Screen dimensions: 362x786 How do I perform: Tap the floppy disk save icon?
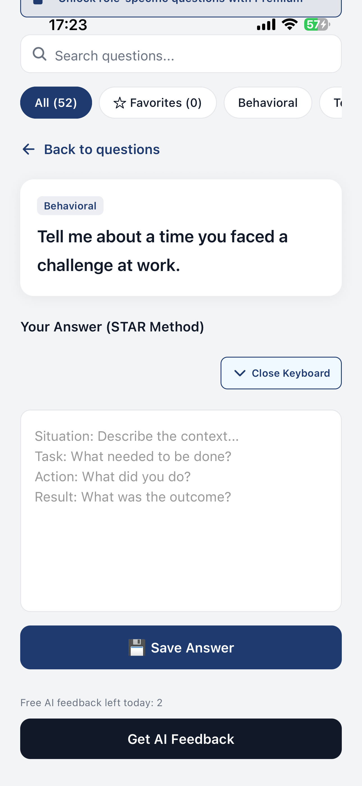pyautogui.click(x=137, y=647)
